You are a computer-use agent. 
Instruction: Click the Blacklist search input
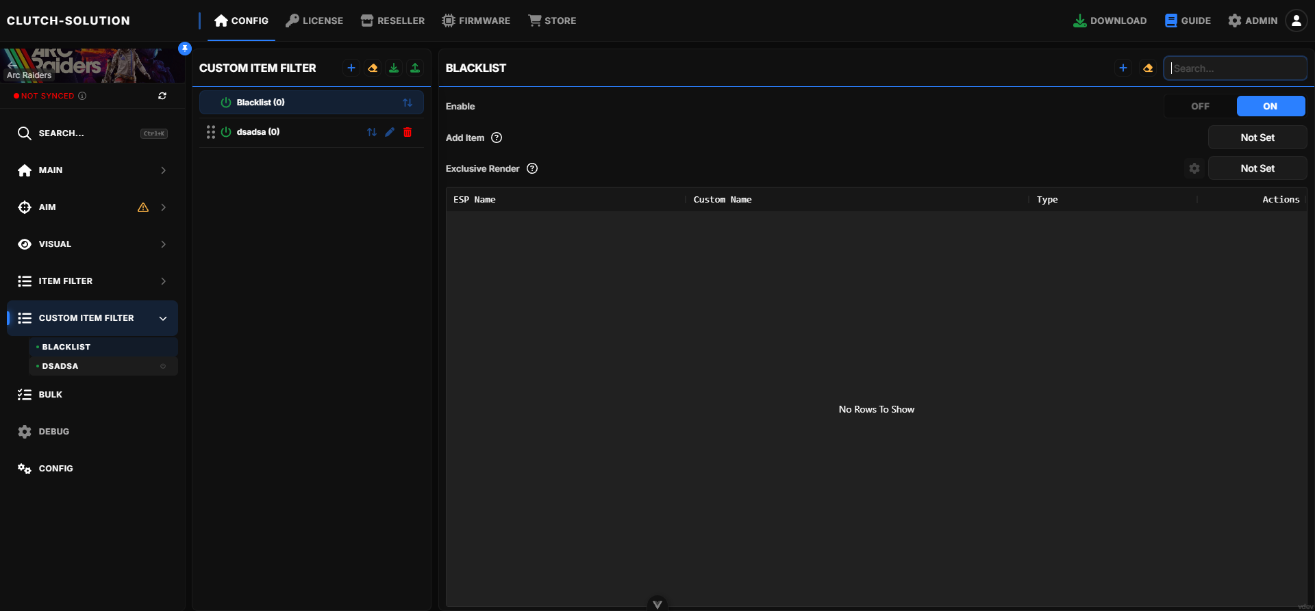(x=1235, y=68)
